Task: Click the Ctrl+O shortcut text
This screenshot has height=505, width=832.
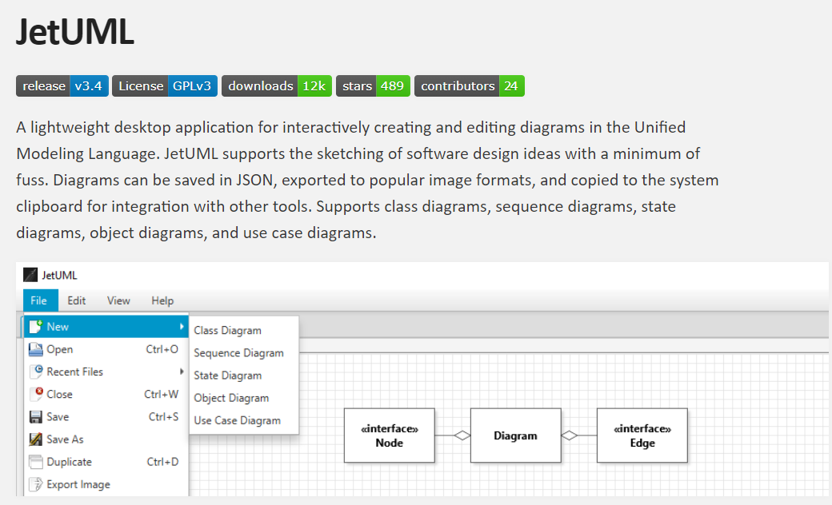Action: (162, 349)
